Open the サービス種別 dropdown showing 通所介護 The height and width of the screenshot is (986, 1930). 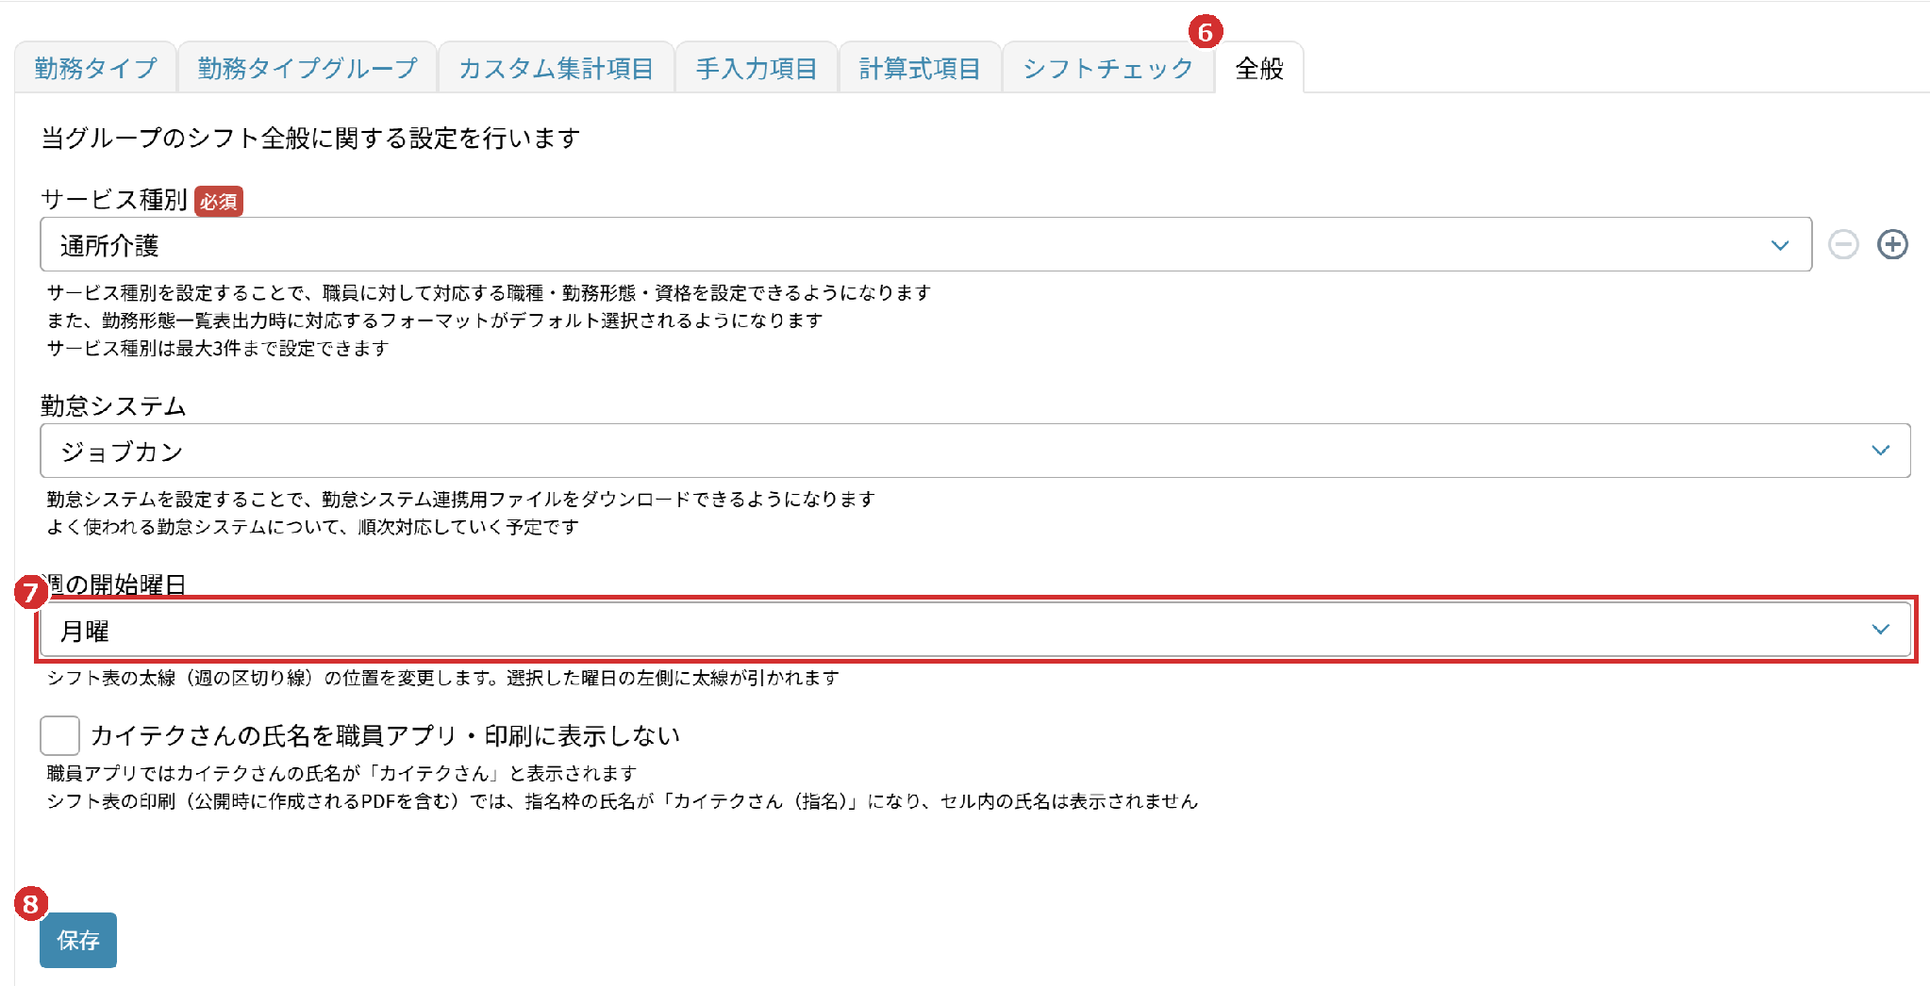point(925,244)
